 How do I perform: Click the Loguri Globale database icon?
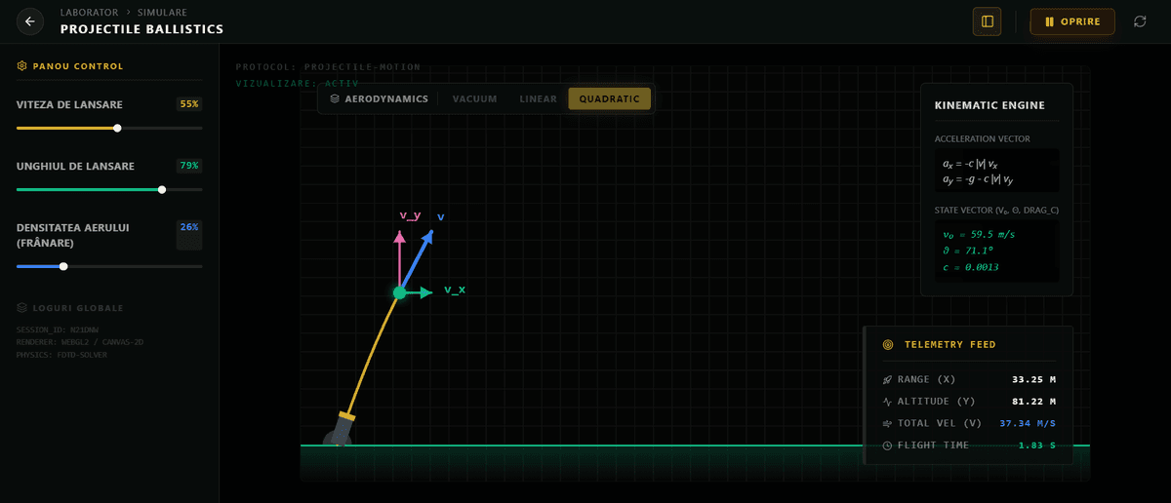click(x=21, y=308)
